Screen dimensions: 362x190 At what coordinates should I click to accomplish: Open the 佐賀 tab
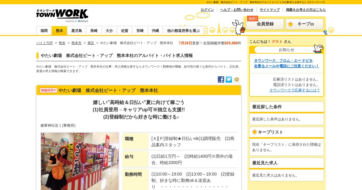point(125,31)
